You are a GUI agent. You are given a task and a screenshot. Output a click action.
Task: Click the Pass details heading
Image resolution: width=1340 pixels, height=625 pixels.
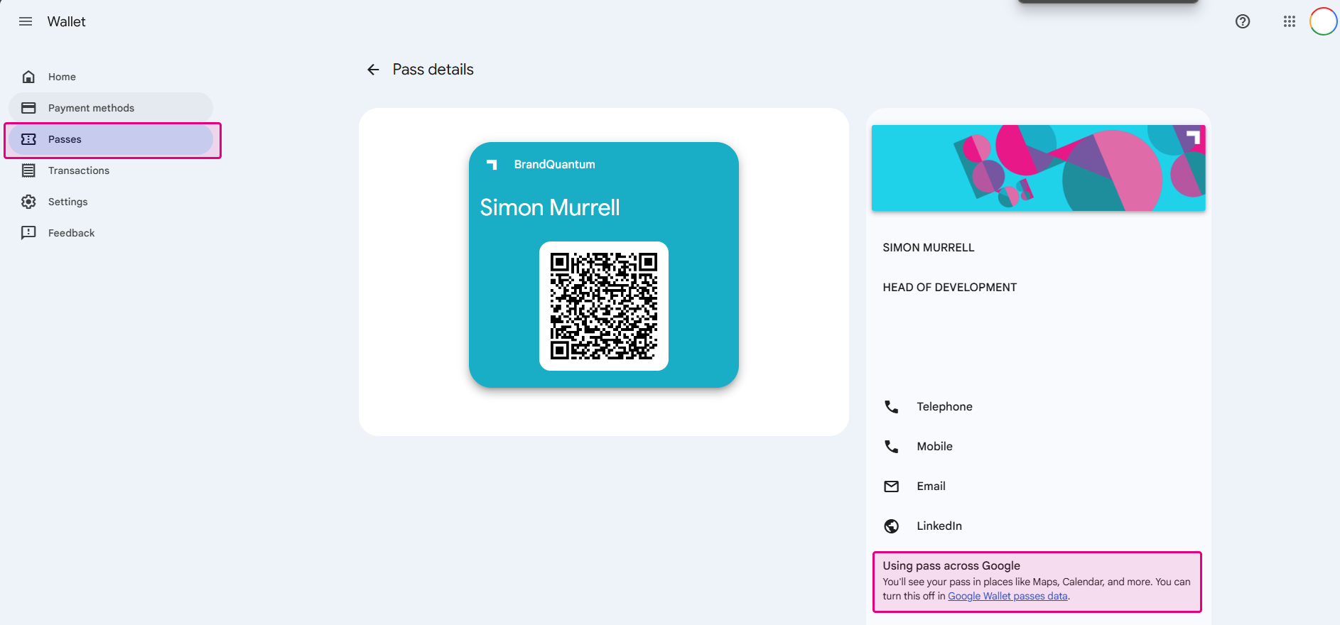[433, 70]
